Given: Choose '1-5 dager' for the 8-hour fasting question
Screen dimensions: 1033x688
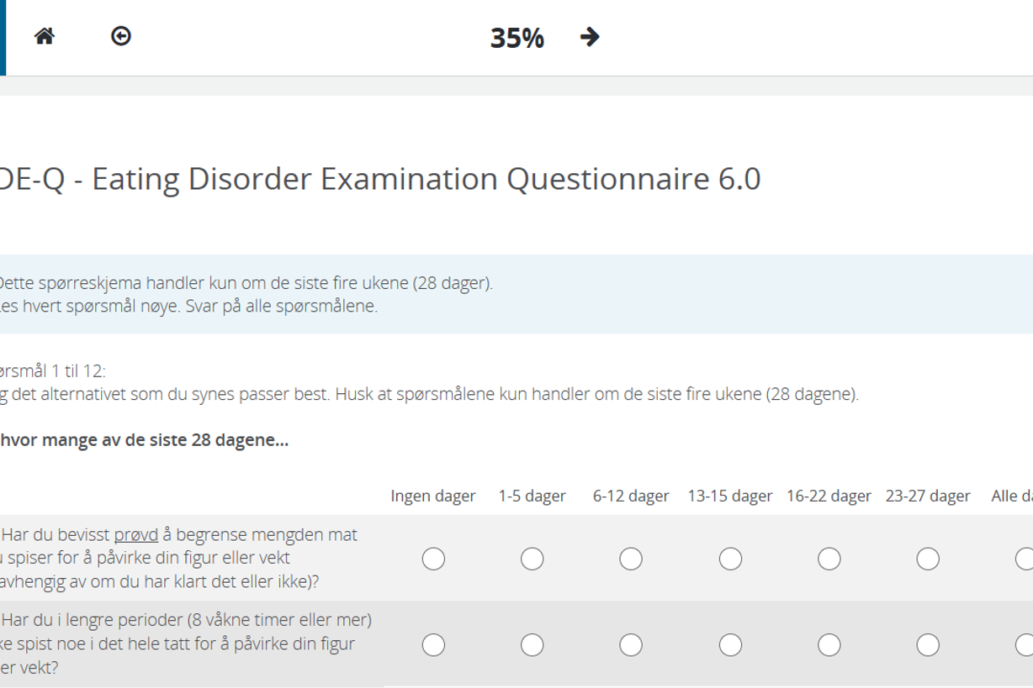Looking at the screenshot, I should click(532, 644).
